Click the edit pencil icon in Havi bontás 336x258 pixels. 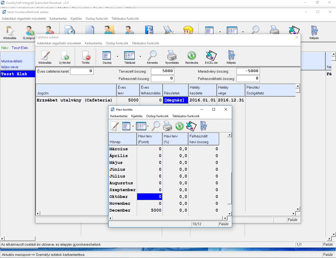(114, 126)
